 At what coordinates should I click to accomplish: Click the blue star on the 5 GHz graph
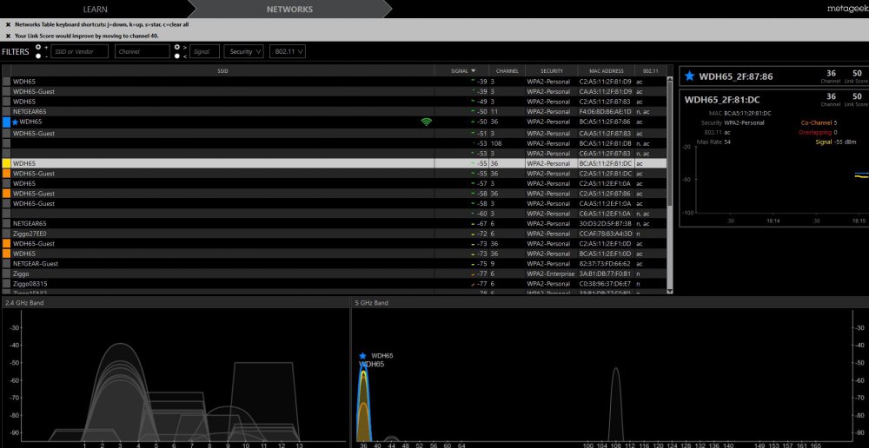[362, 355]
